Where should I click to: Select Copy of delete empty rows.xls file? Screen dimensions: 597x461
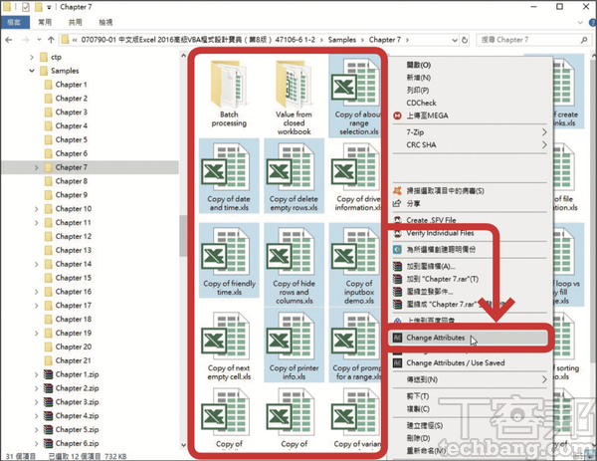[x=294, y=176]
